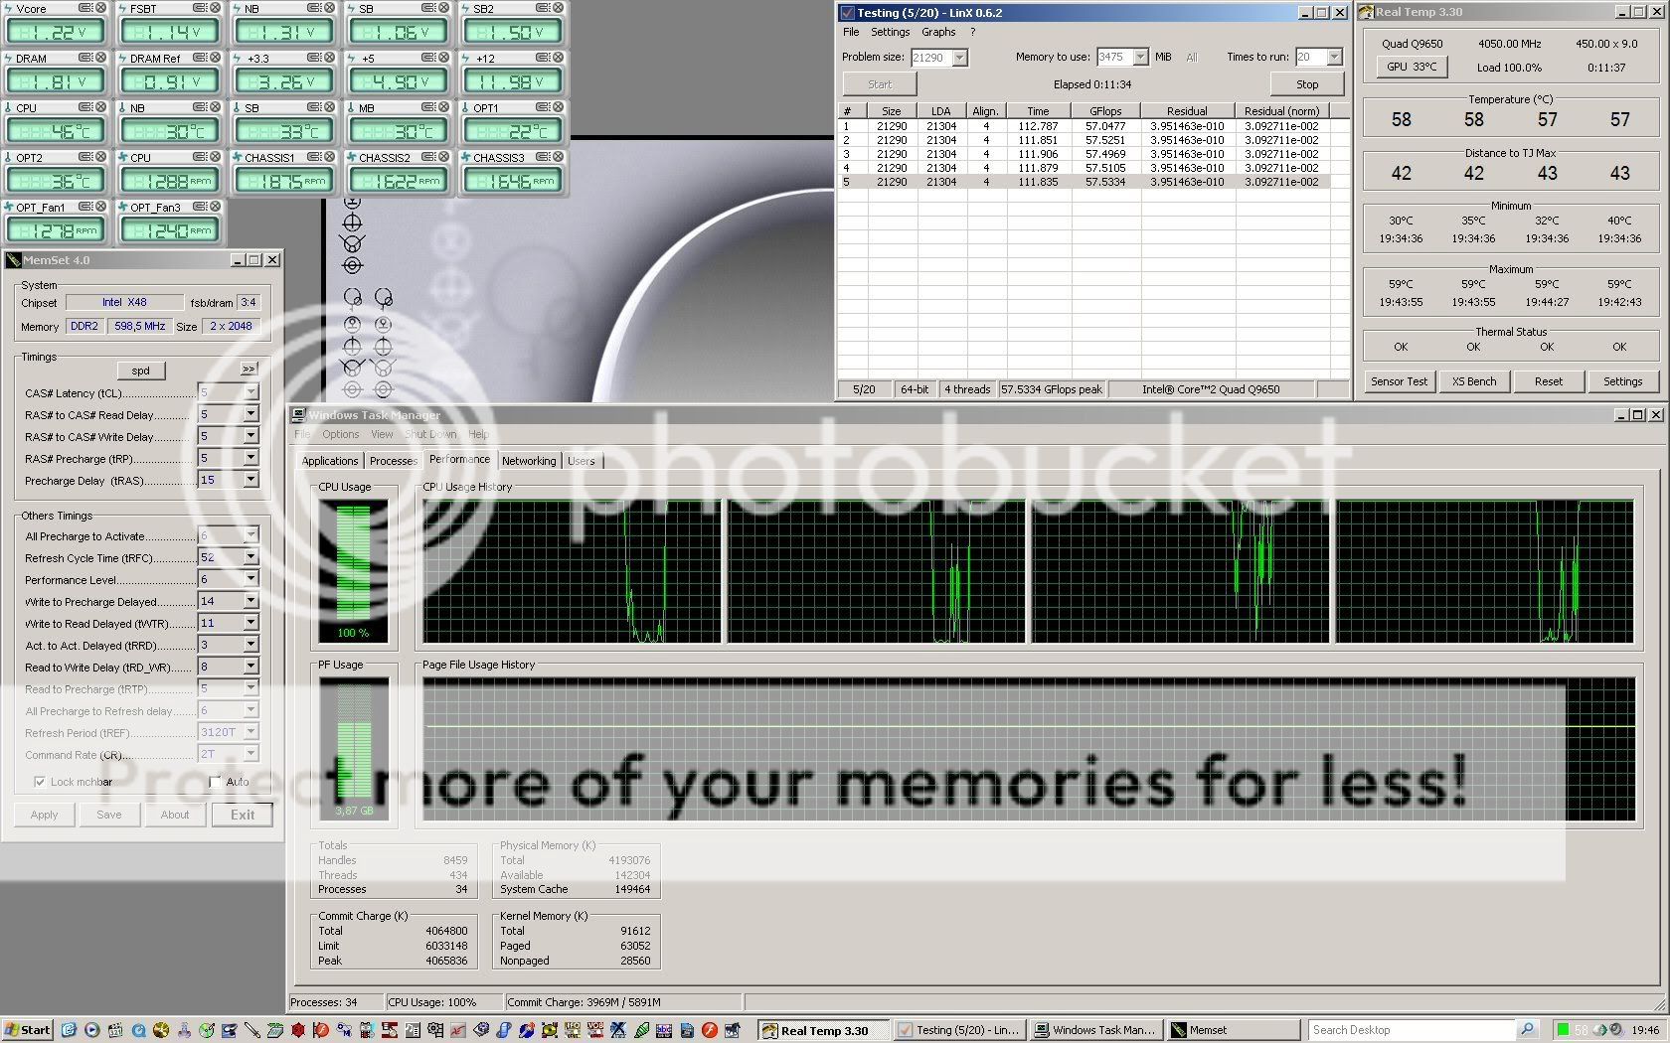This screenshot has height=1043, width=1670.
Task: Close the MB temperature widget
Action: pyautogui.click(x=443, y=107)
